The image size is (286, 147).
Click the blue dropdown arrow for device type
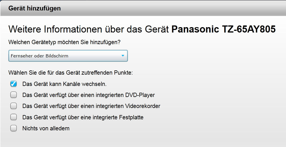123,56
